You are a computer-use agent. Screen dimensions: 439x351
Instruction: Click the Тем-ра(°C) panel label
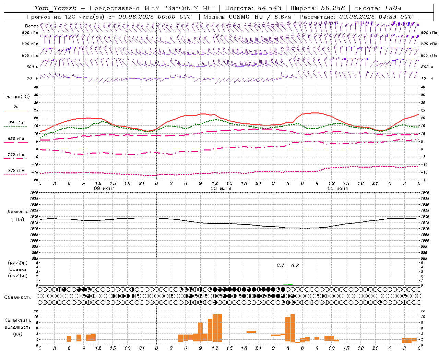click(16, 97)
